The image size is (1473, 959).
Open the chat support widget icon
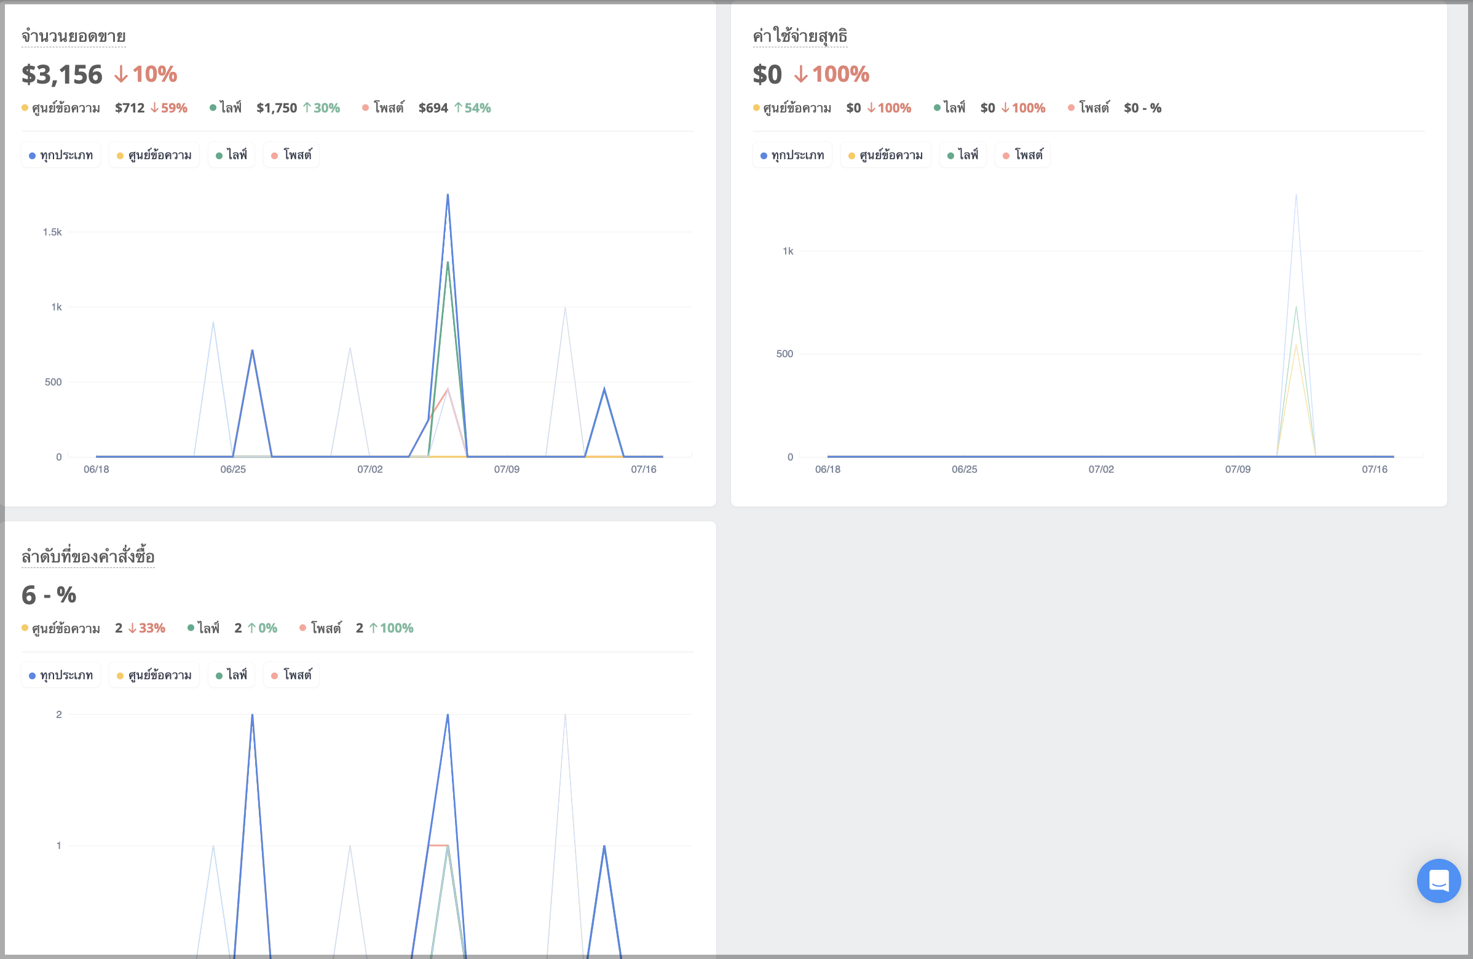click(x=1439, y=880)
